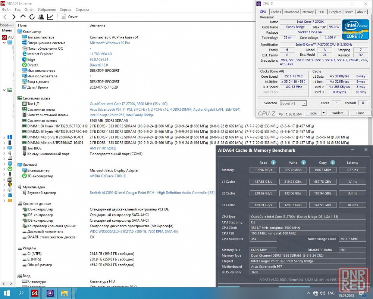Image resolution: width=373 pixels, height=299 pixels.
Task: Select the Database cylinder category in sidebar
Action: pos(10,195)
